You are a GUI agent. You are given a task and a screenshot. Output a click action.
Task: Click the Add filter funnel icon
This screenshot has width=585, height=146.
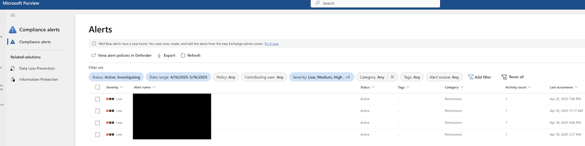point(471,77)
